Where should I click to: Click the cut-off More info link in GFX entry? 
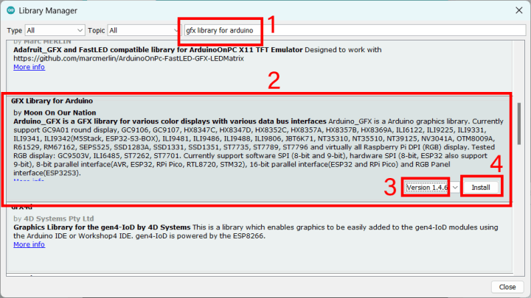29,180
